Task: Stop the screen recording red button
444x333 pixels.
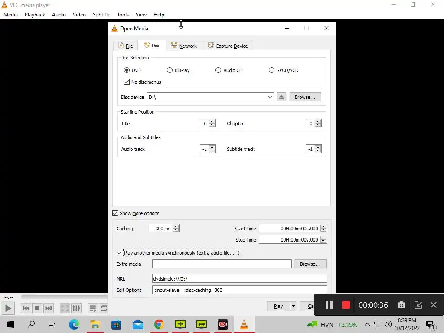Action: point(346,305)
